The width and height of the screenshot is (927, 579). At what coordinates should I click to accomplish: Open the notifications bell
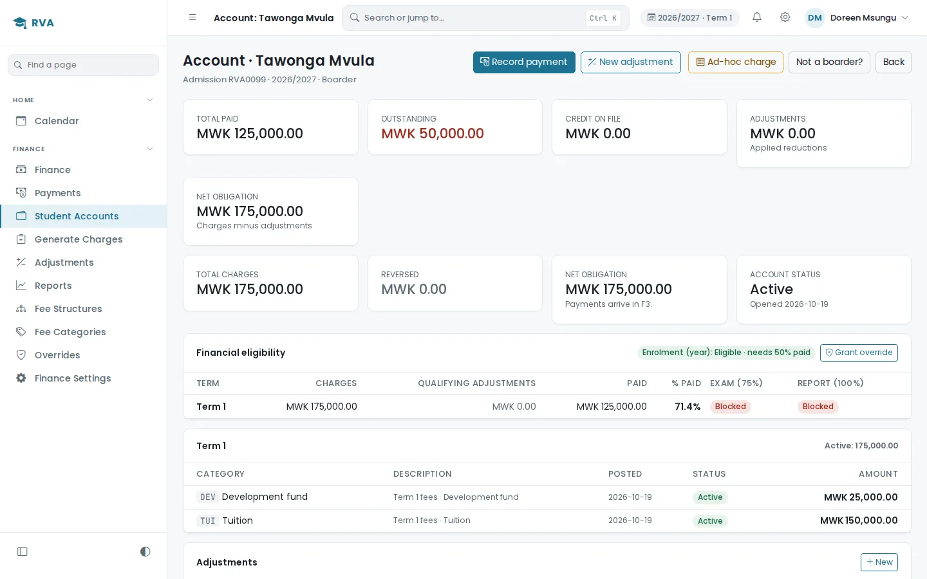(x=757, y=17)
